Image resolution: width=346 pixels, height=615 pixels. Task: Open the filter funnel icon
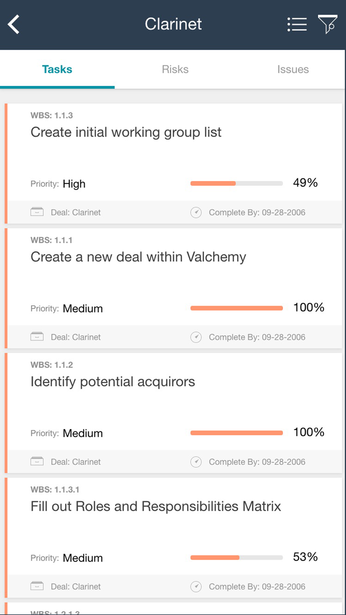pyautogui.click(x=327, y=24)
